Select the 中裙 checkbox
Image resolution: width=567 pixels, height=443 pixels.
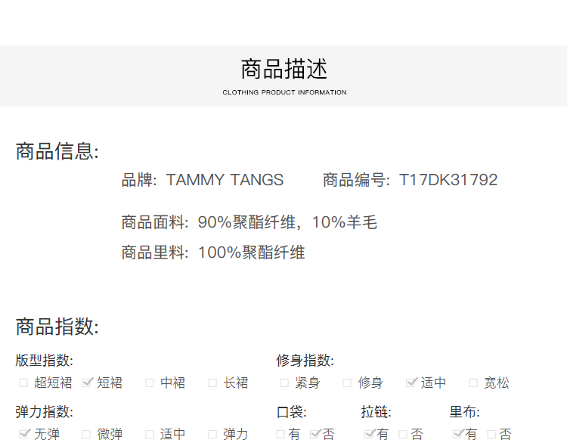point(150,383)
